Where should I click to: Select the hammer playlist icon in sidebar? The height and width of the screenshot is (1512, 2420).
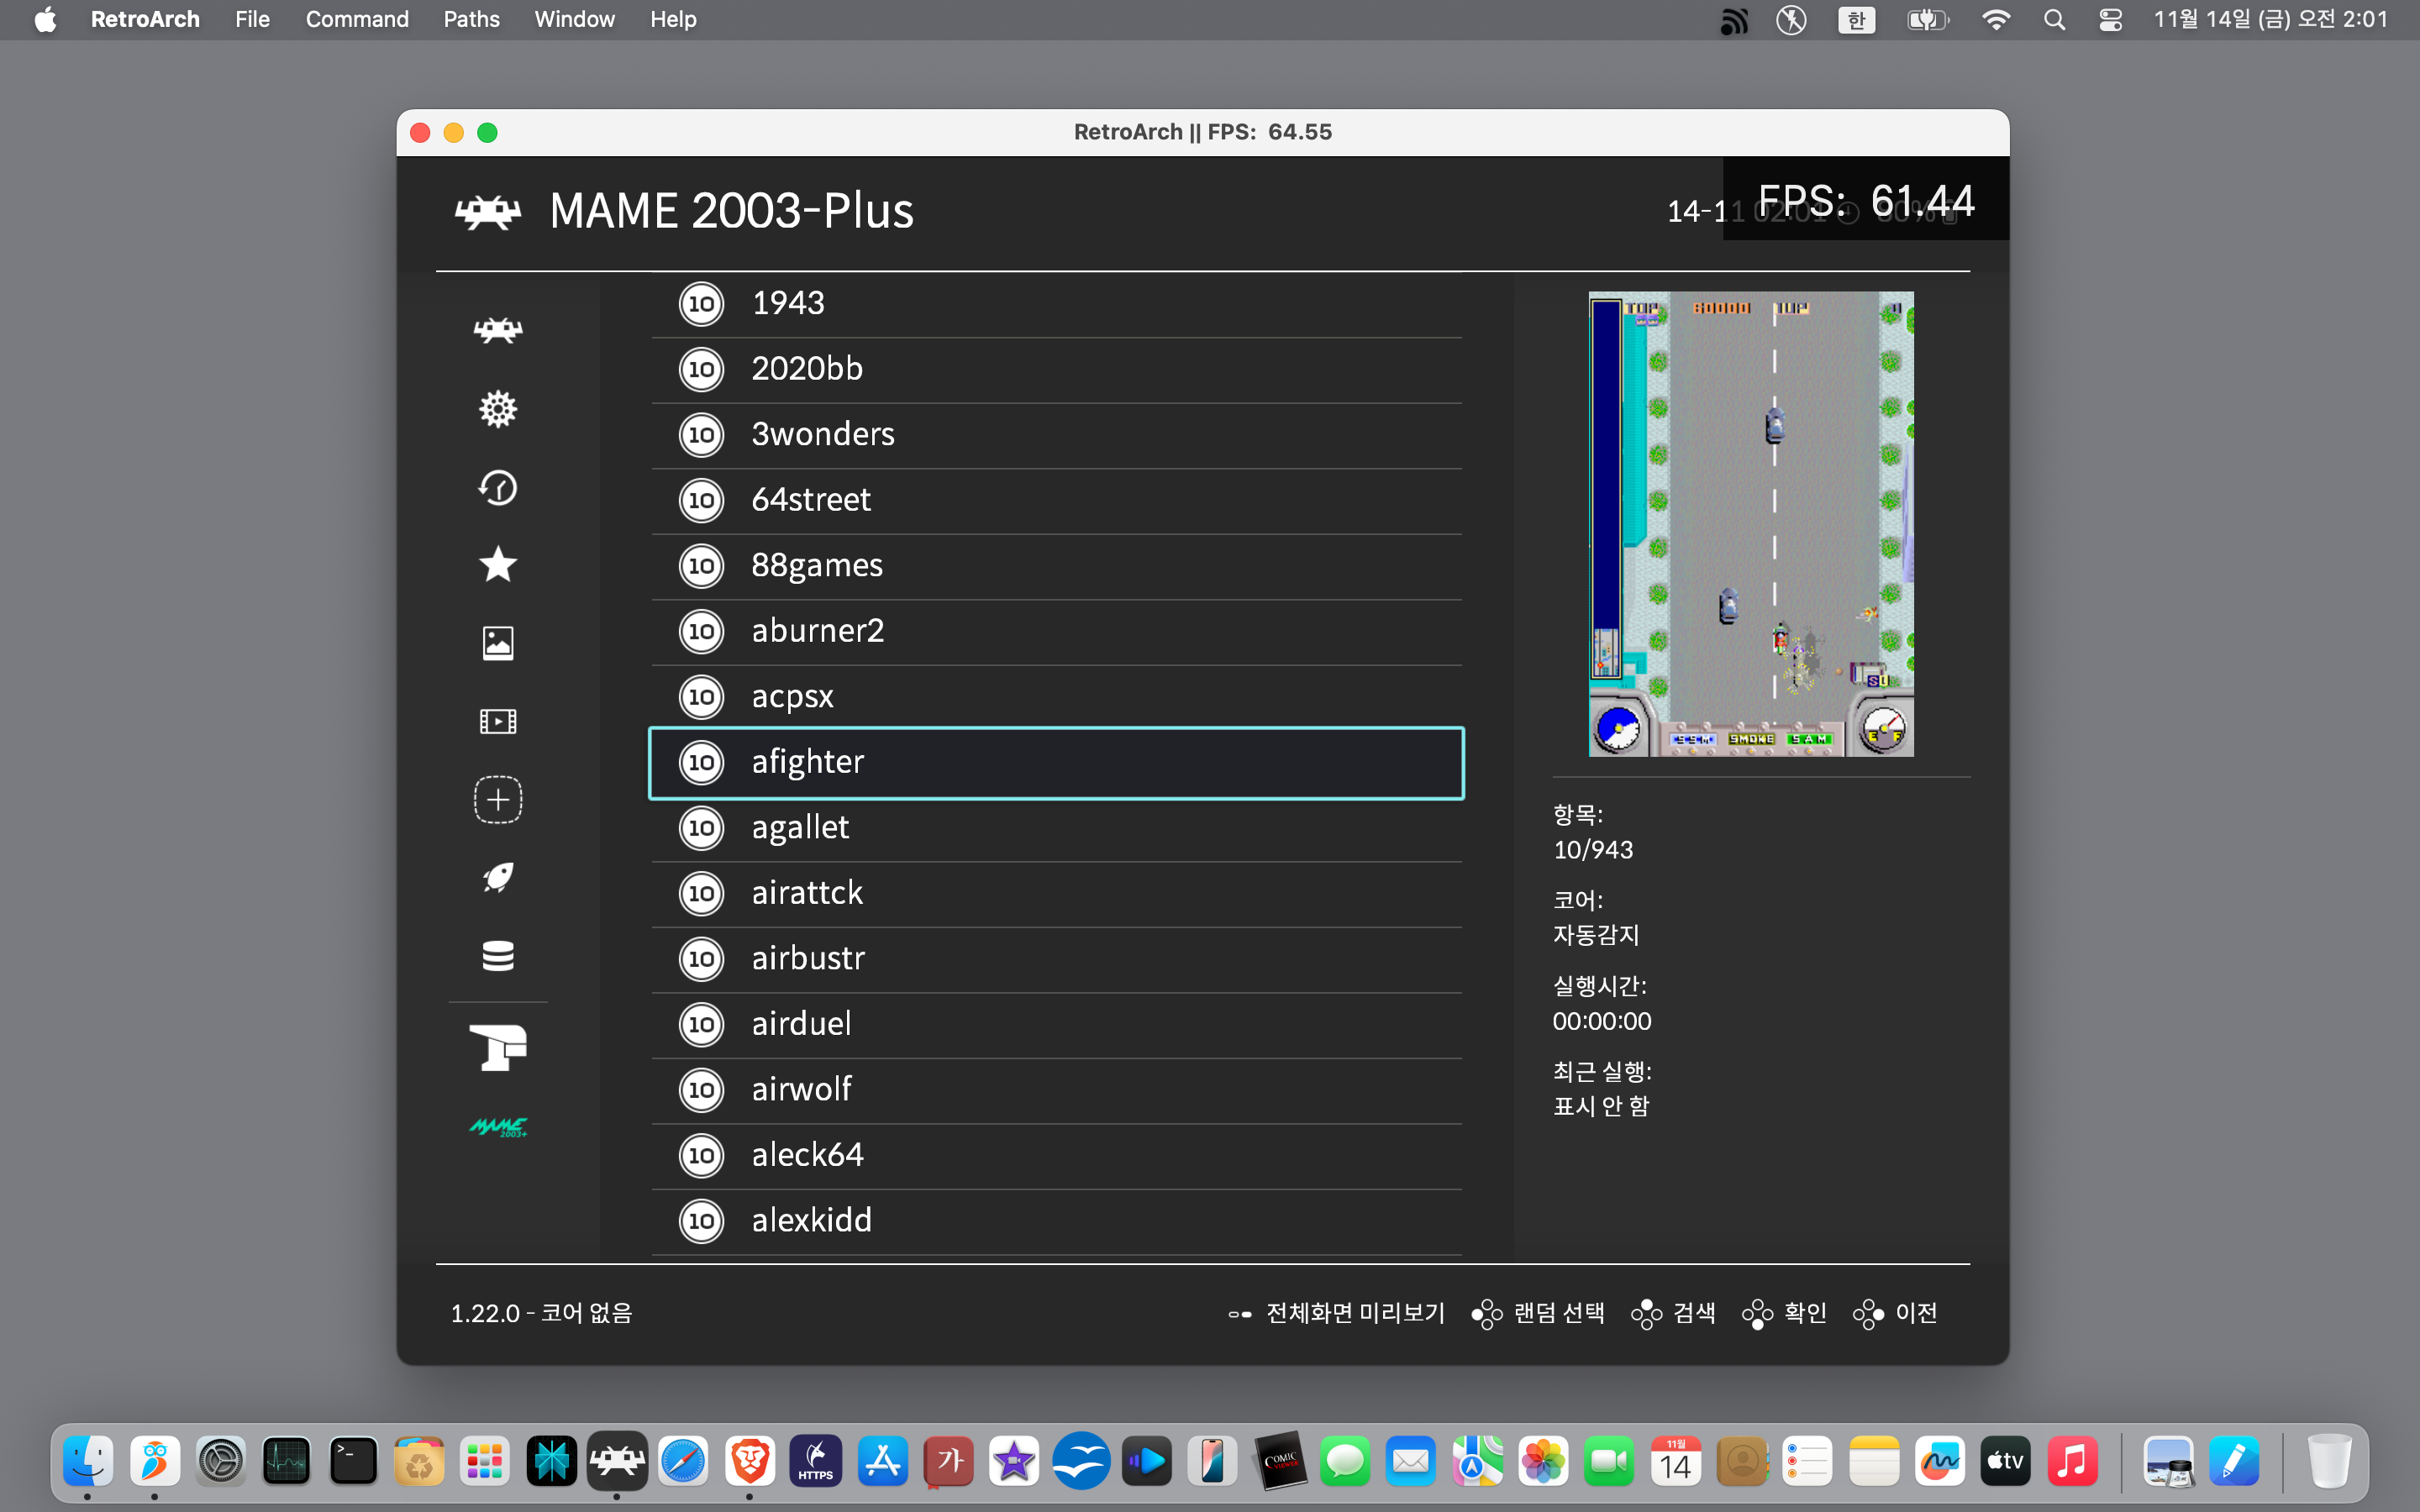497,1048
